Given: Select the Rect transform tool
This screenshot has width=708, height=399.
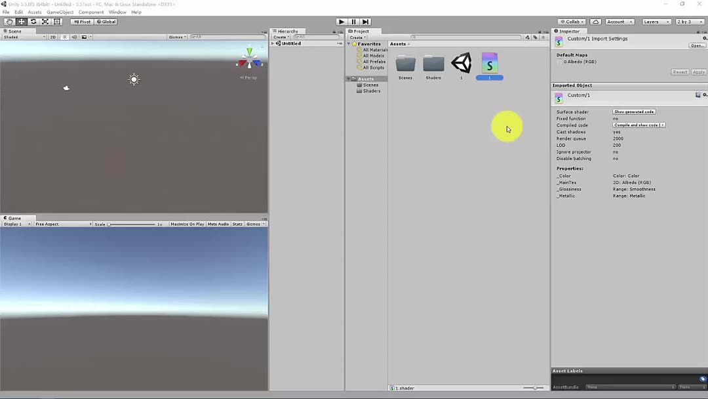Looking at the screenshot, I should click(56, 22).
